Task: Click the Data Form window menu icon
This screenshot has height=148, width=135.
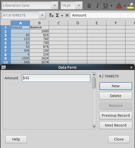Action: coord(4,67)
